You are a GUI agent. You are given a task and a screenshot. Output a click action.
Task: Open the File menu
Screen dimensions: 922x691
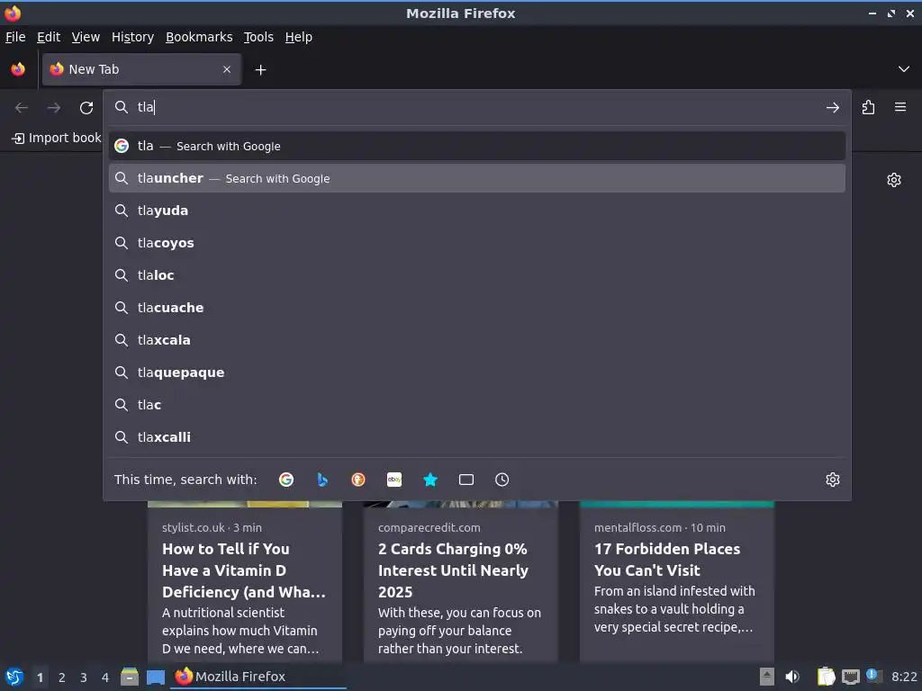[x=15, y=37]
